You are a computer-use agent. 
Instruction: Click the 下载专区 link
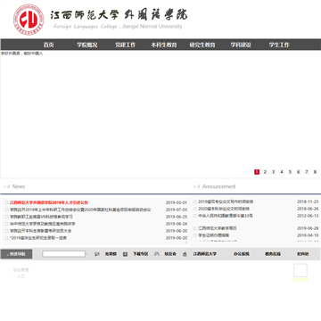(140, 254)
